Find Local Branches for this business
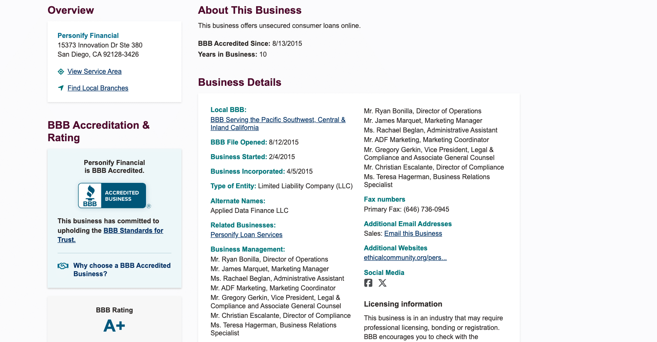The width and height of the screenshot is (657, 342). [x=98, y=88]
